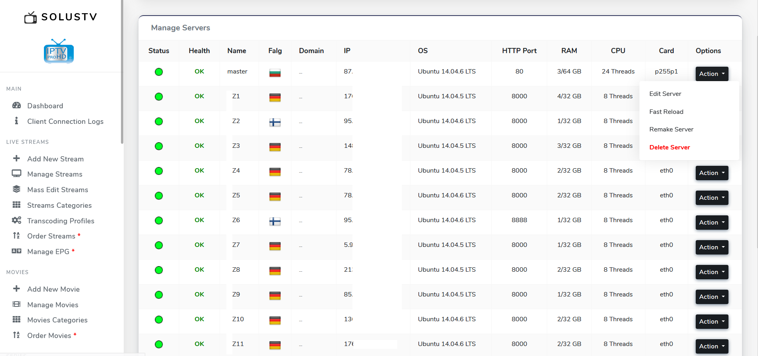Click the green status indicator for Z1
The image size is (758, 356).
159,97
